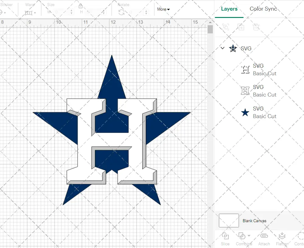This screenshot has height=248, width=304.
Task: Open the Sticker dropdown arrow
Action: coord(5,13)
